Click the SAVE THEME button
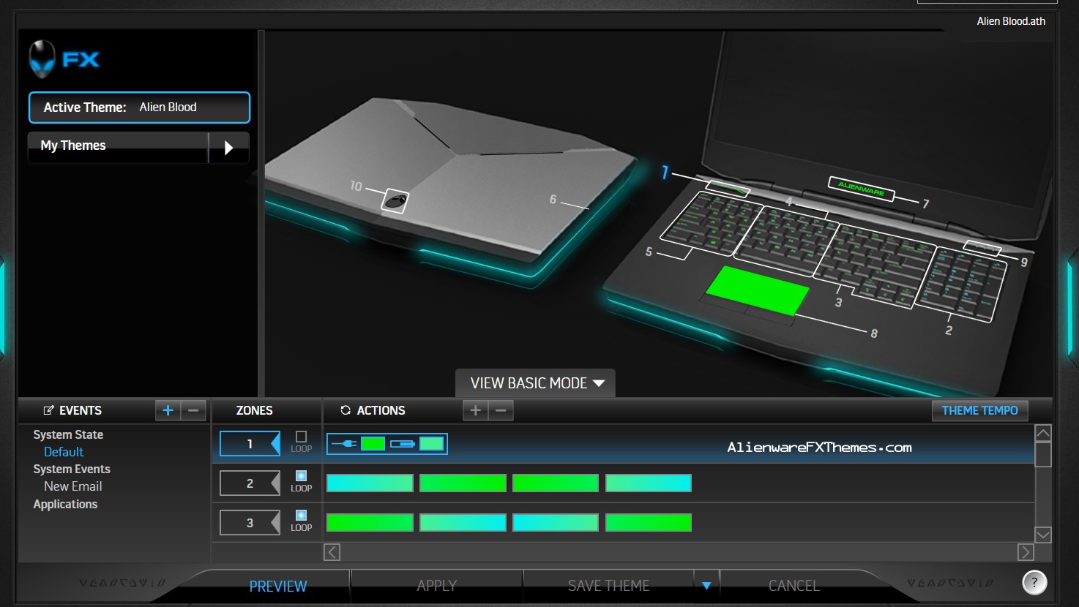 click(609, 586)
